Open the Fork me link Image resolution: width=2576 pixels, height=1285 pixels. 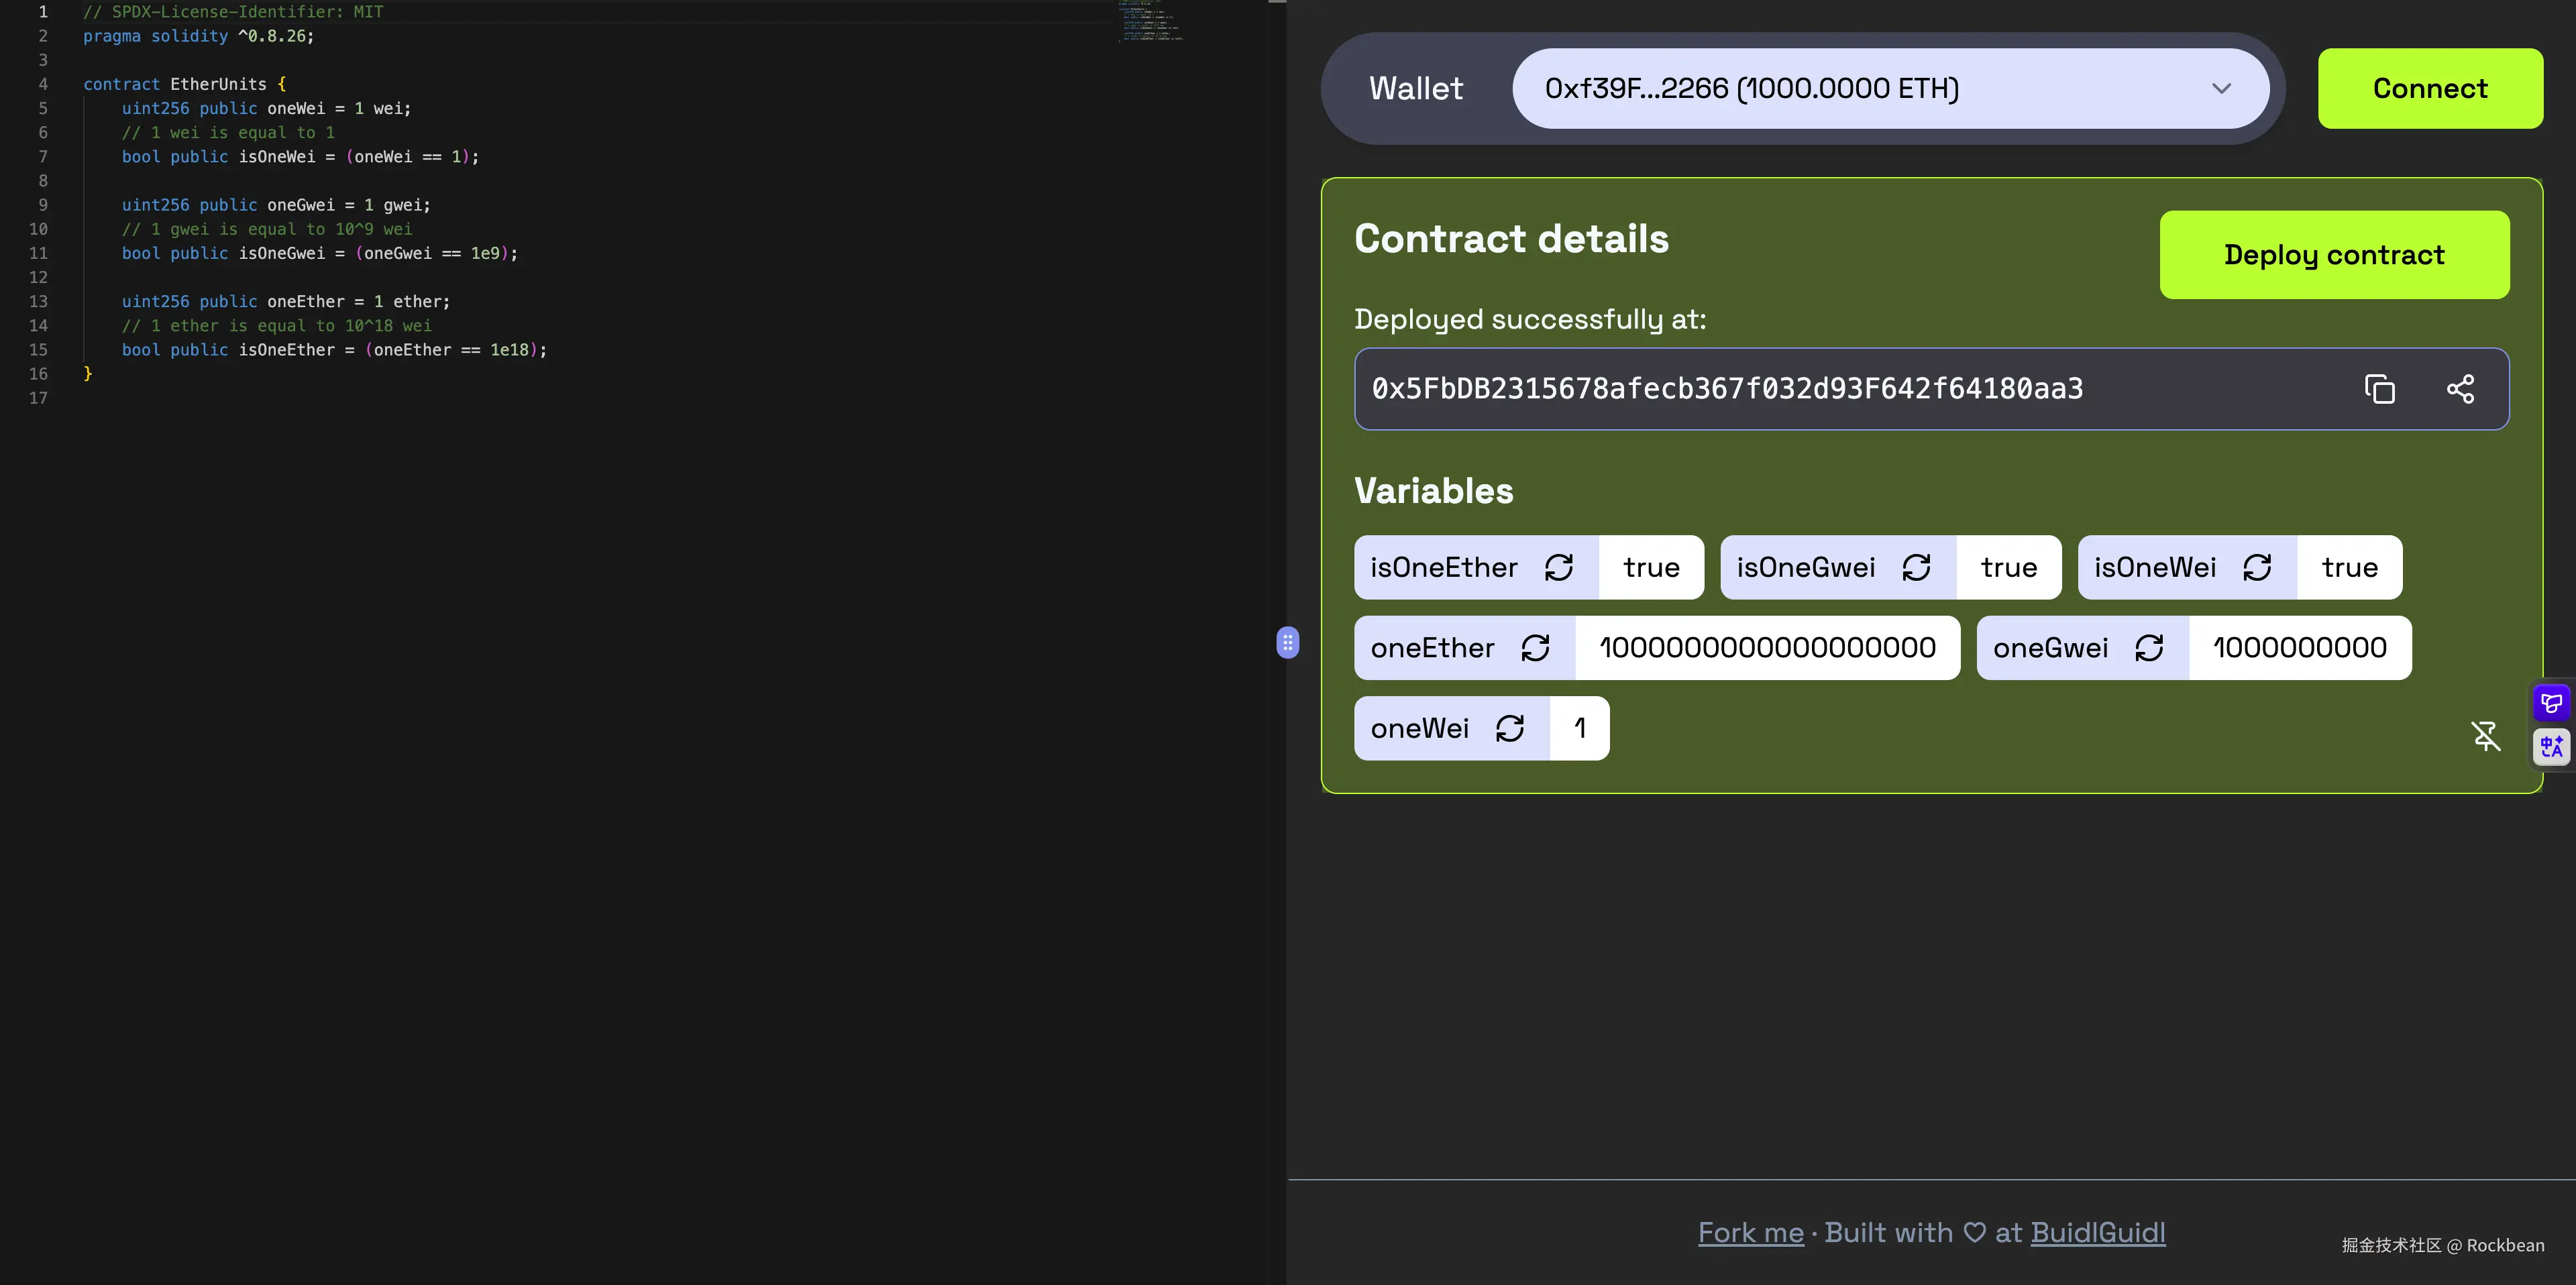(x=1750, y=1233)
